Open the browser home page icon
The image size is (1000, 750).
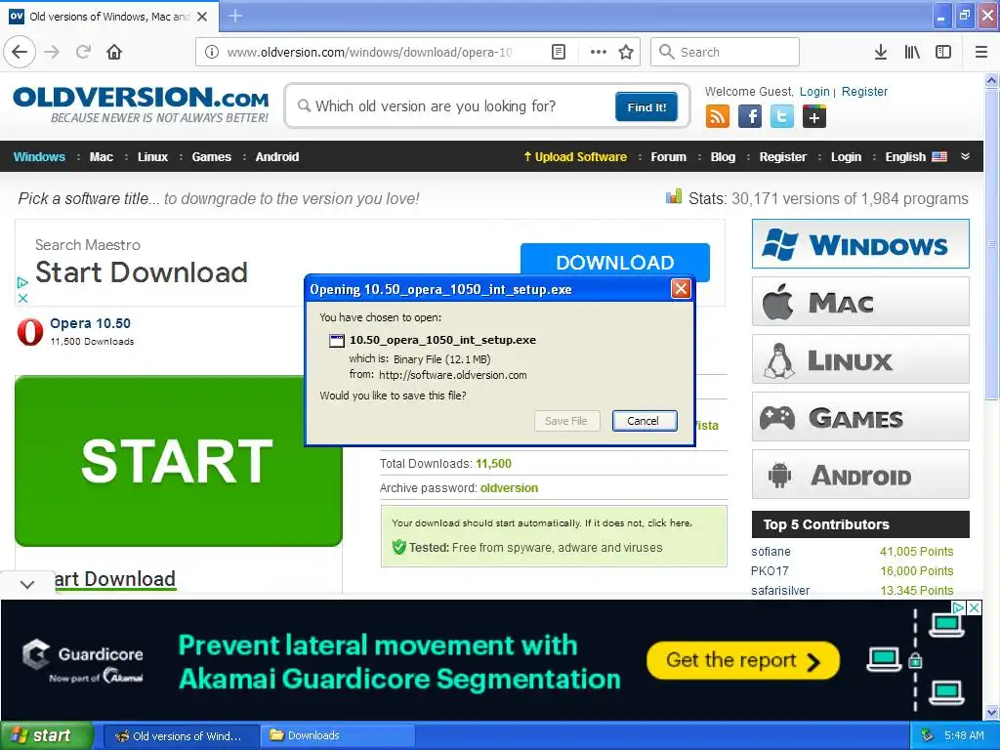pyautogui.click(x=114, y=52)
